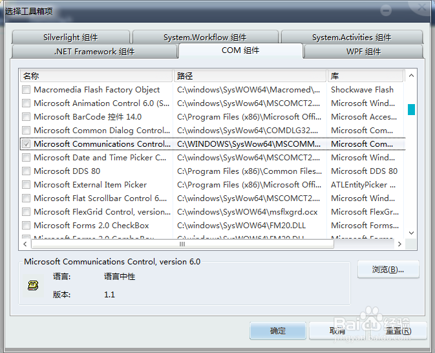Click the Microsoft Acces... library cell
The width and height of the screenshot is (435, 353).
pos(364,117)
